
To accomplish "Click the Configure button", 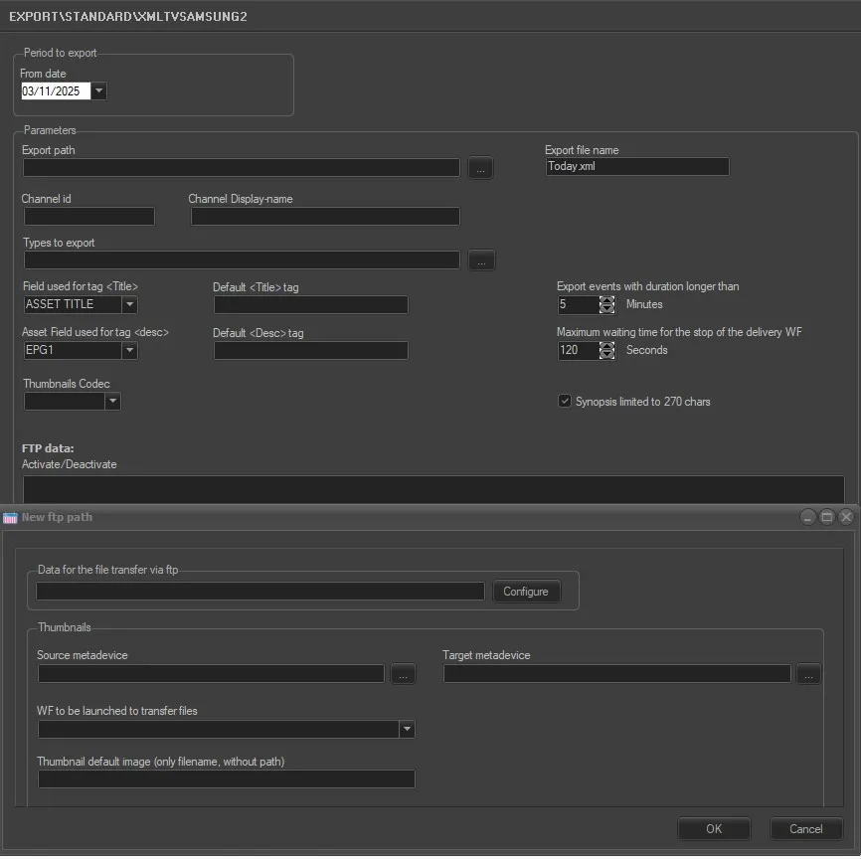I will coord(526,592).
